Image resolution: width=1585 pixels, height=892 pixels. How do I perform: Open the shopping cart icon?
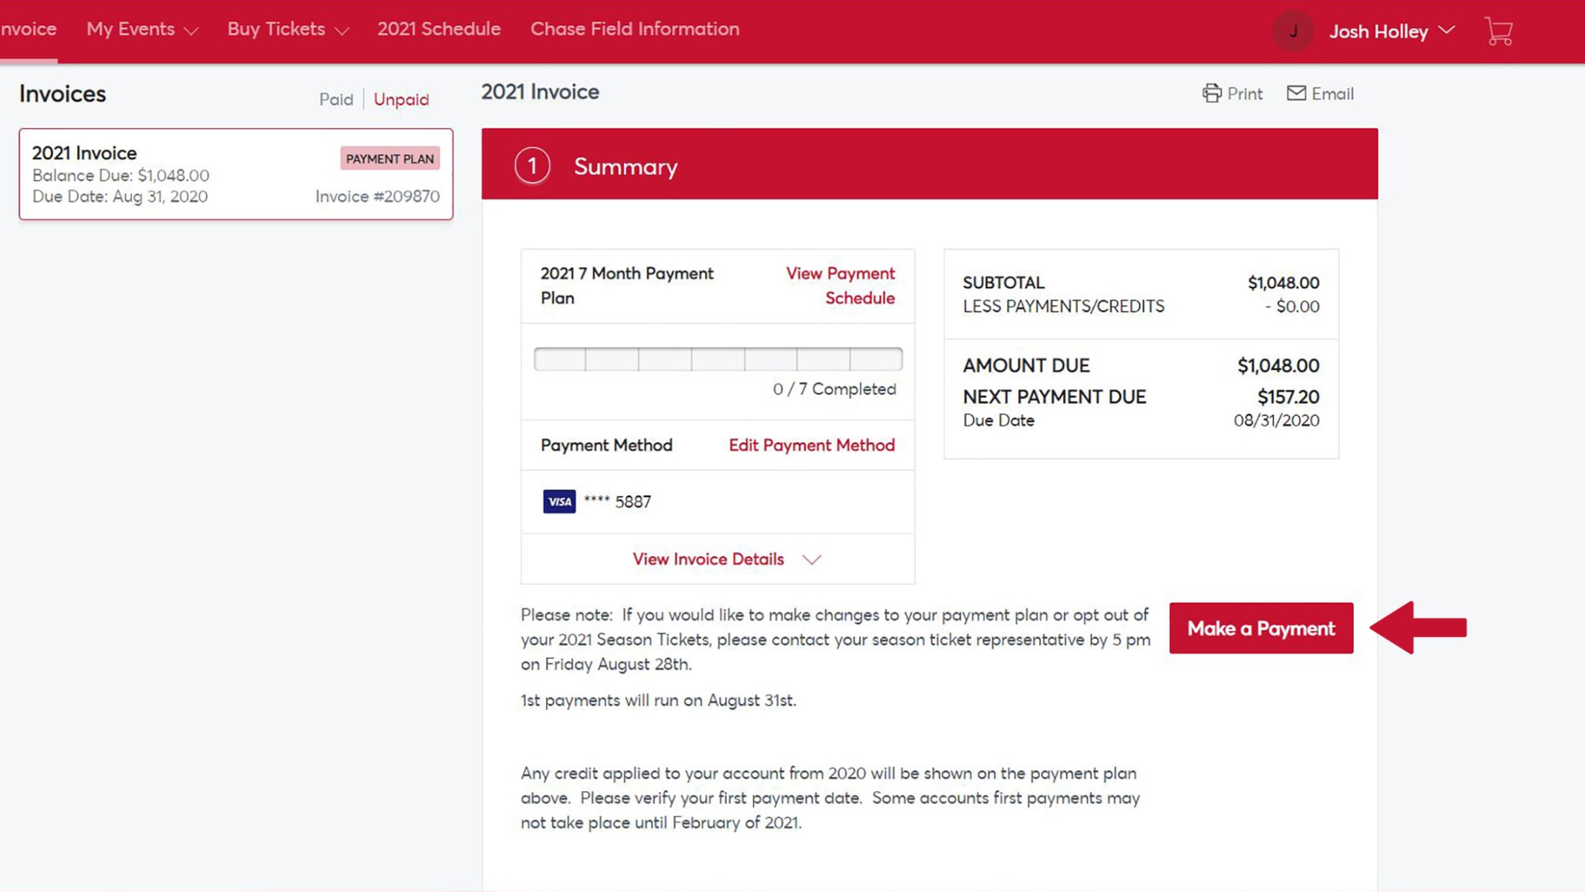1499,32
